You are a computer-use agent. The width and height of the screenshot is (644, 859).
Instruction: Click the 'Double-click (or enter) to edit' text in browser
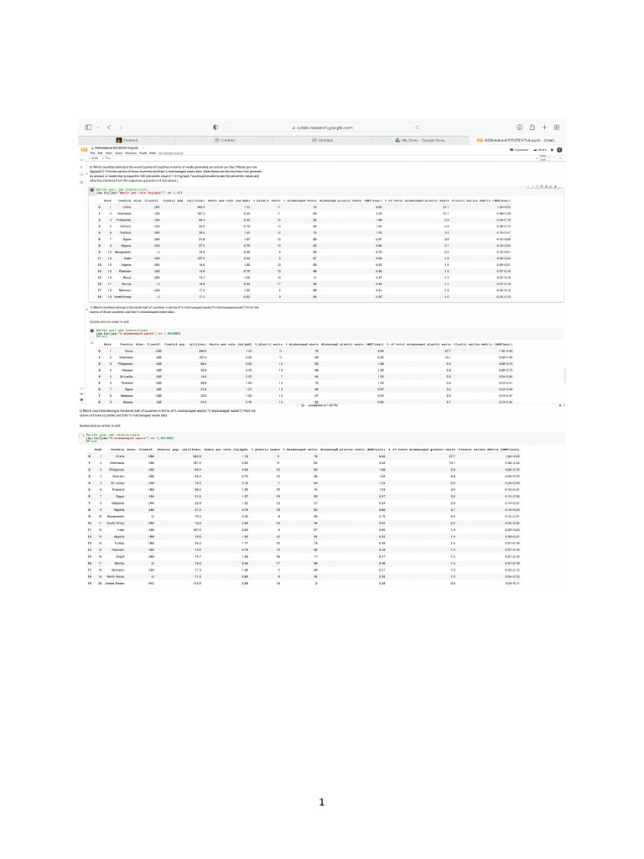point(110,321)
